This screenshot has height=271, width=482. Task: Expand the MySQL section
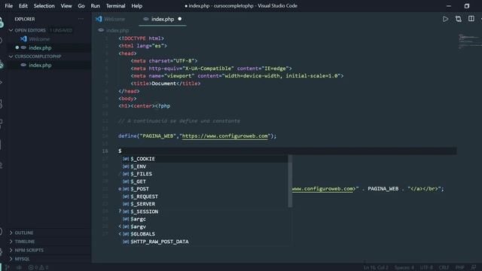11,259
